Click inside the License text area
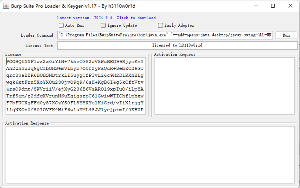Image resolution: width=300 pixels, height=188 pixels. [76, 86]
